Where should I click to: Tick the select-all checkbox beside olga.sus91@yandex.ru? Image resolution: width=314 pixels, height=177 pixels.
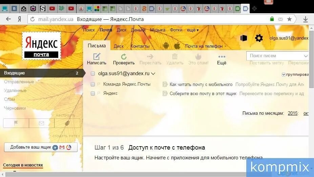click(x=93, y=73)
